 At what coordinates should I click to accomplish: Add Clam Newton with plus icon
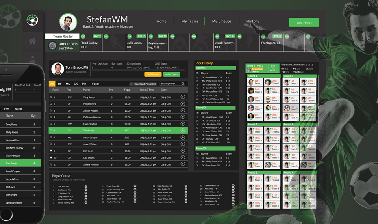[x=183, y=124]
